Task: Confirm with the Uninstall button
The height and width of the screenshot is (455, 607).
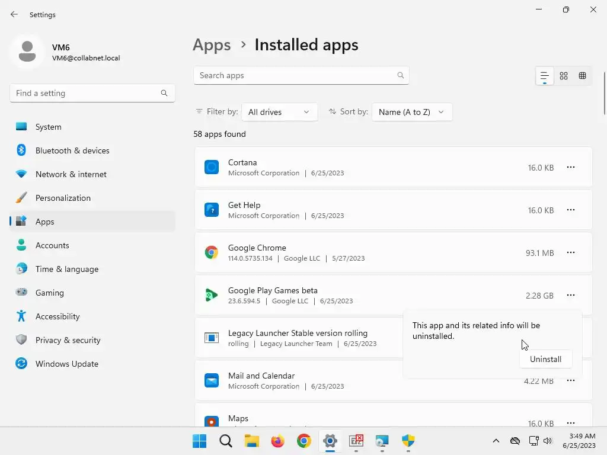Action: 545,359
